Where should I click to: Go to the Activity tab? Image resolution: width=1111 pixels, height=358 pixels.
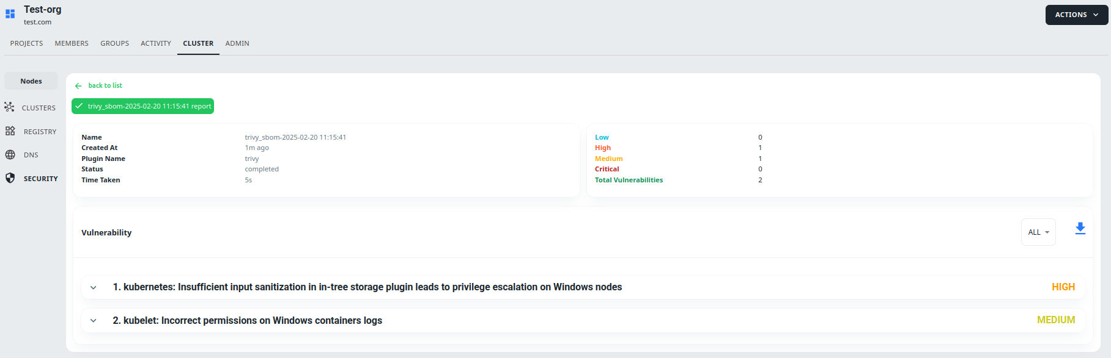coord(156,43)
